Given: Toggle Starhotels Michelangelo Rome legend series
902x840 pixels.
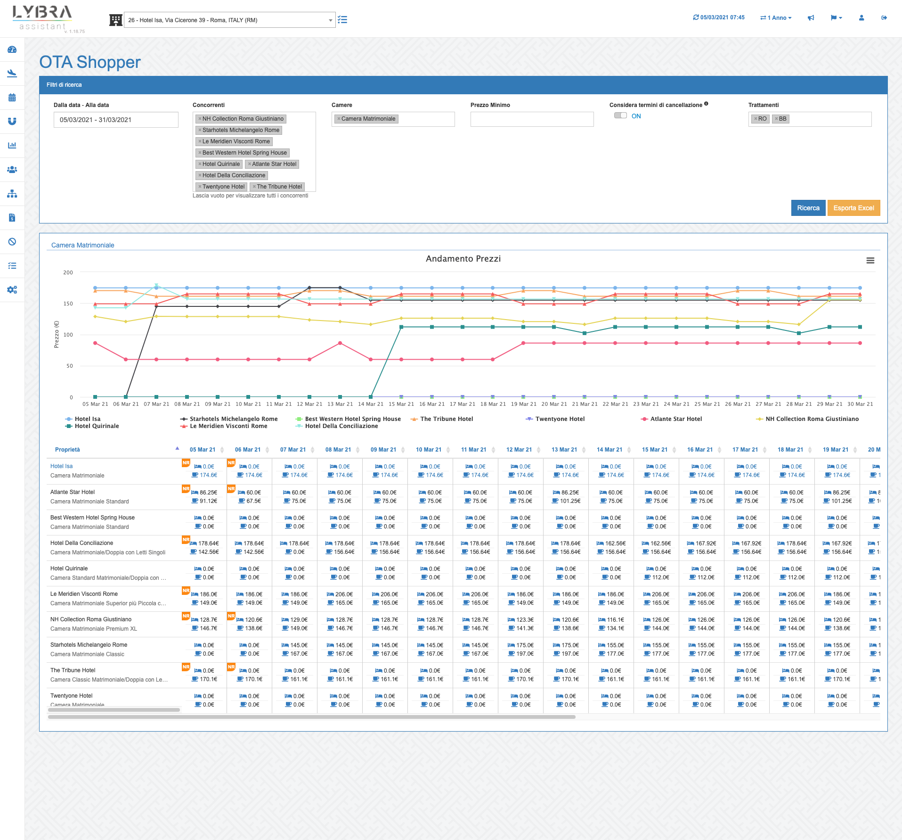Looking at the screenshot, I should (x=229, y=419).
